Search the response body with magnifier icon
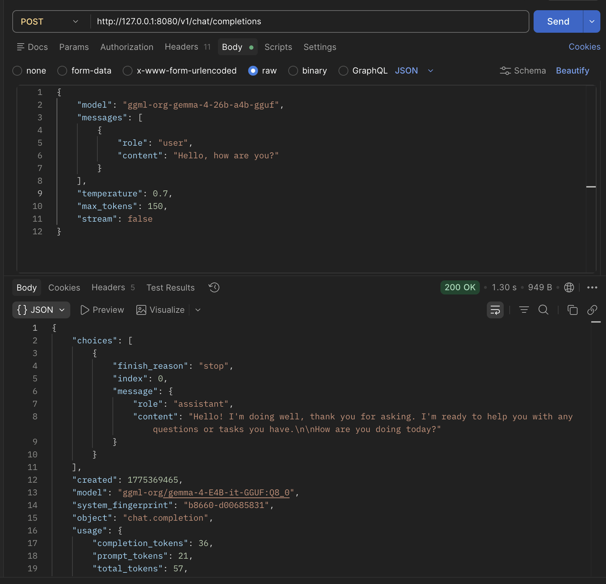Image resolution: width=606 pixels, height=584 pixels. click(543, 310)
